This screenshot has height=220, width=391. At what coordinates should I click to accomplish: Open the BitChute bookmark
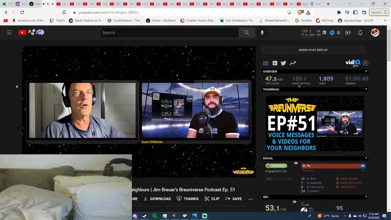(325, 20)
